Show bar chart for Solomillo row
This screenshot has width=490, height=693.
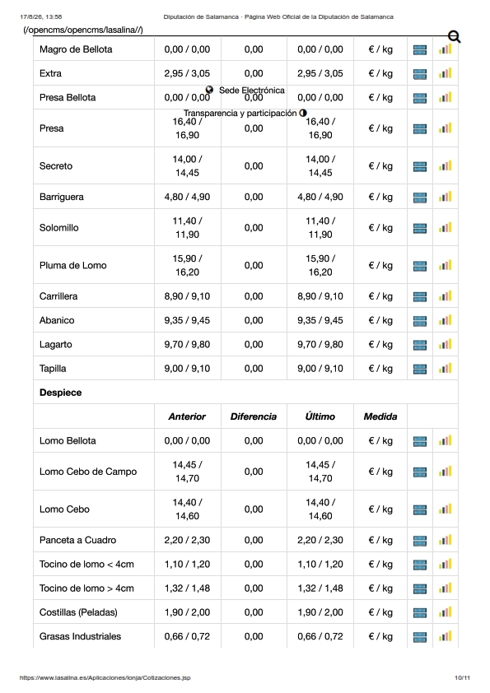click(446, 228)
